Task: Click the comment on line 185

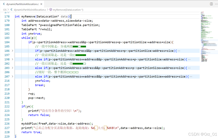Action: click(x=60, y=47)
